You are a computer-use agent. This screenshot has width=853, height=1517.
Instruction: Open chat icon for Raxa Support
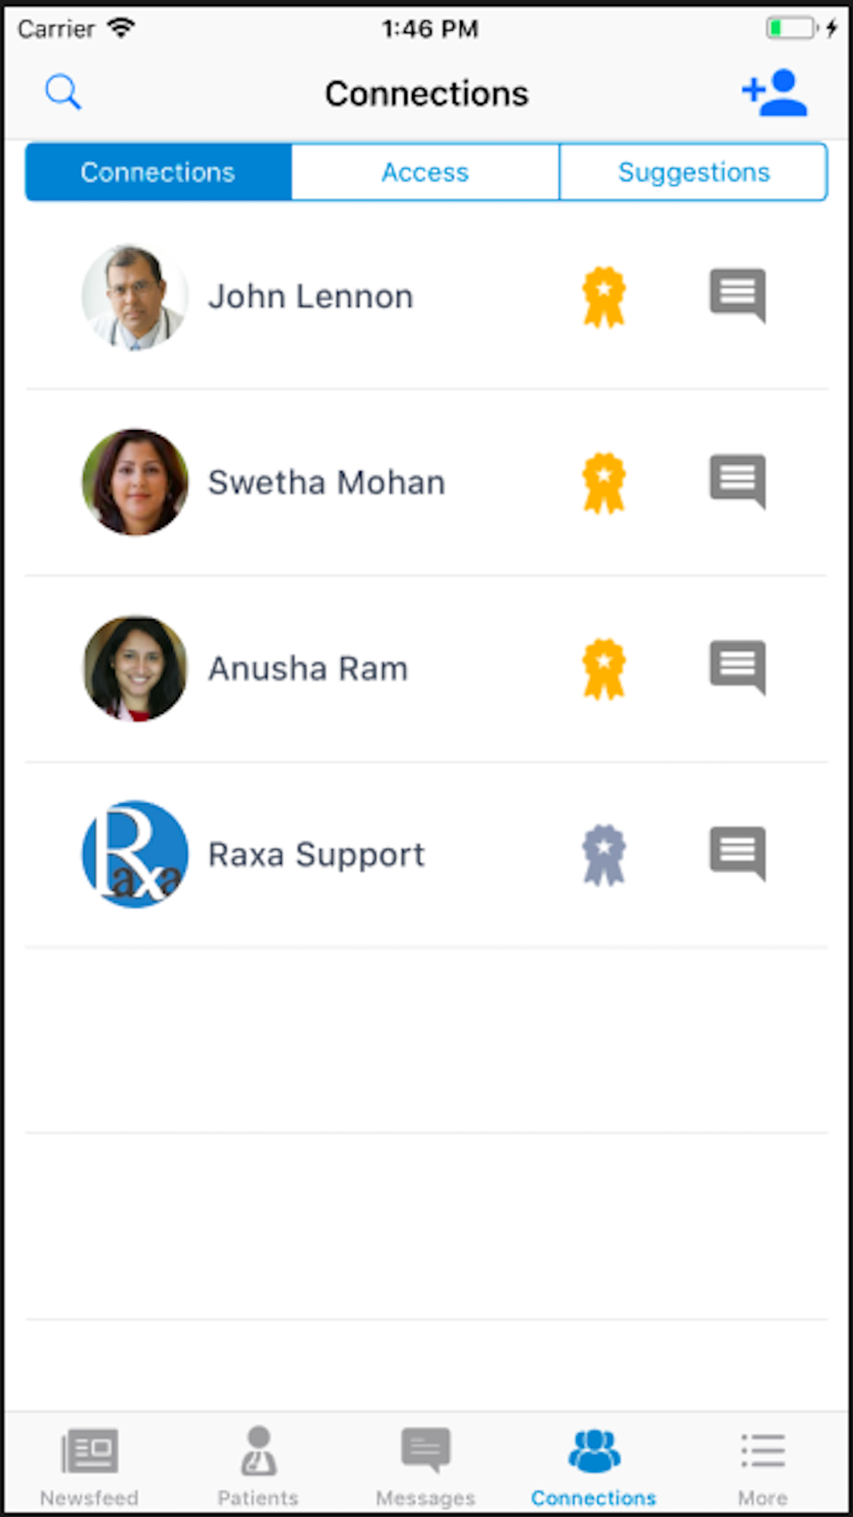click(737, 852)
